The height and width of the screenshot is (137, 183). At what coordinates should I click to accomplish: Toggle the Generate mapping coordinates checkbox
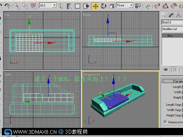pyautogui.click(x=165, y=122)
